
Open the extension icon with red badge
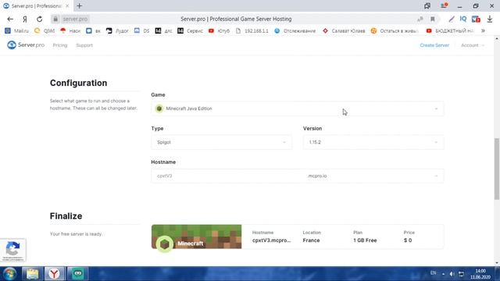point(476,19)
